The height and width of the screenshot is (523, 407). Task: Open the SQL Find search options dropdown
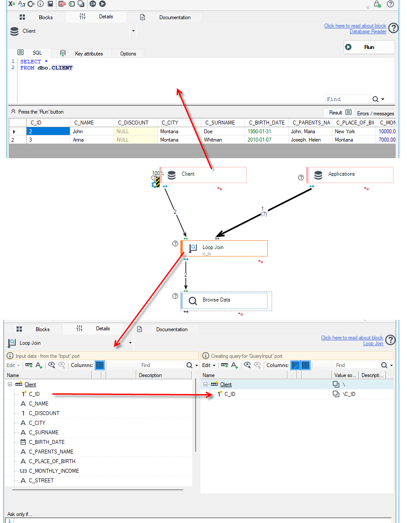pos(383,99)
